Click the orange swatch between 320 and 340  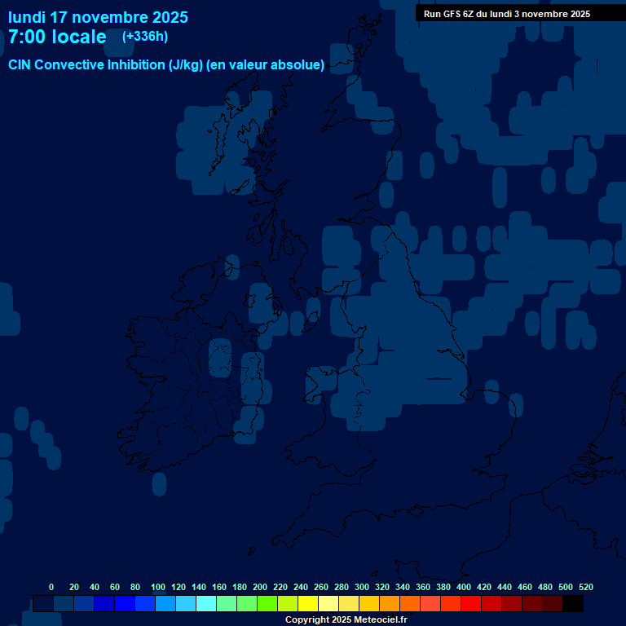[x=390, y=604]
